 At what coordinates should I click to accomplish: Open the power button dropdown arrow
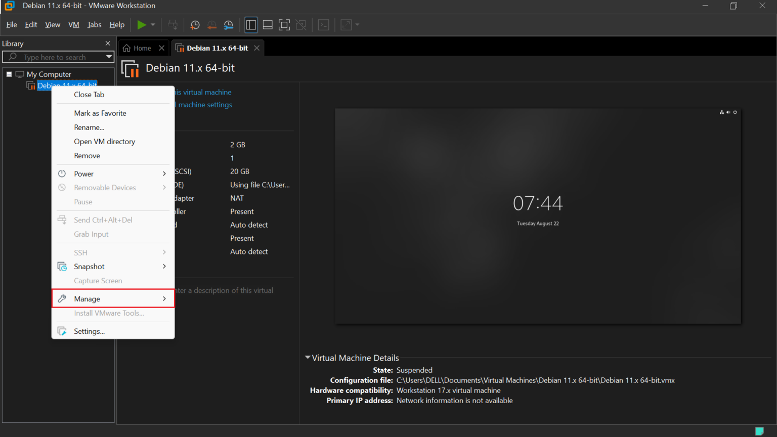pyautogui.click(x=152, y=24)
